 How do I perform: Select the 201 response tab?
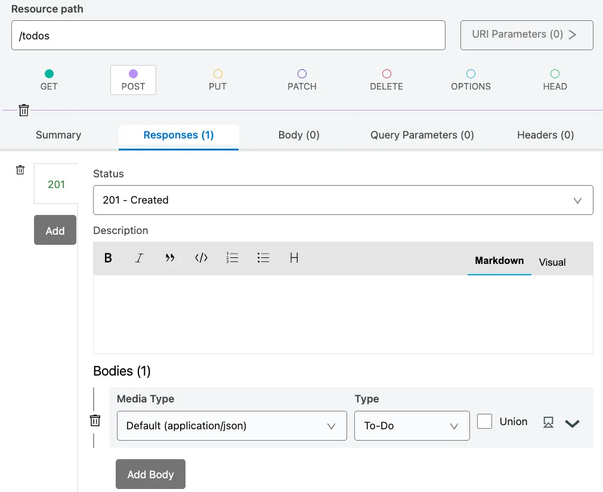56,184
